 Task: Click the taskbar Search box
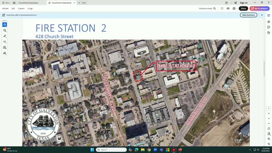[111, 150]
